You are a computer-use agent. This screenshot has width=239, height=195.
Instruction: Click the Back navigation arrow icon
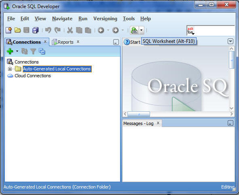click(101, 30)
